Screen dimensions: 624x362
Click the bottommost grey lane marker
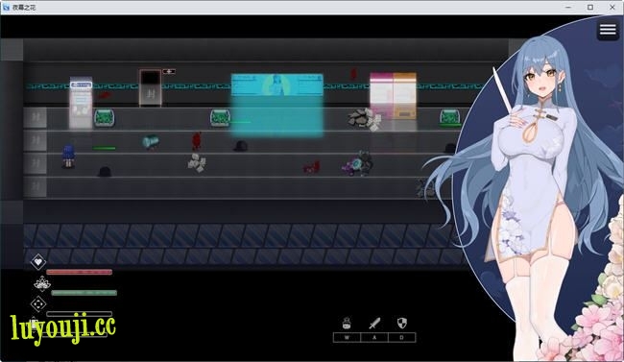35,187
